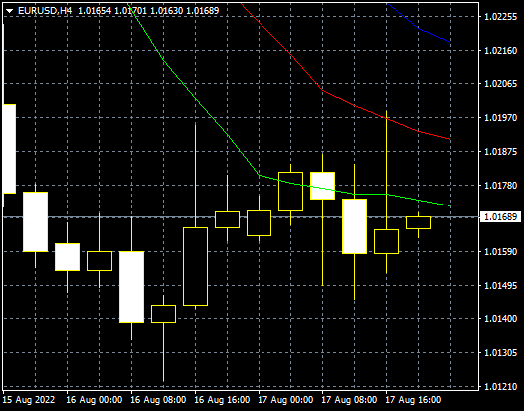The height and width of the screenshot is (411, 524).
Task: Click the EURUSD,H4 chart title label
Action: pyautogui.click(x=45, y=11)
